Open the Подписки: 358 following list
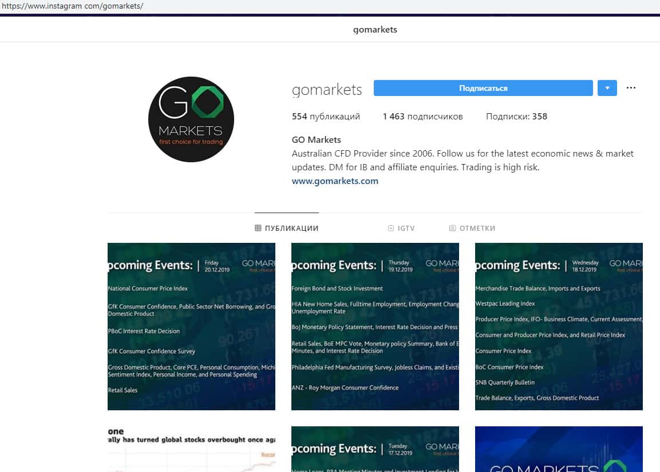The height and width of the screenshot is (472, 660). coord(516,117)
